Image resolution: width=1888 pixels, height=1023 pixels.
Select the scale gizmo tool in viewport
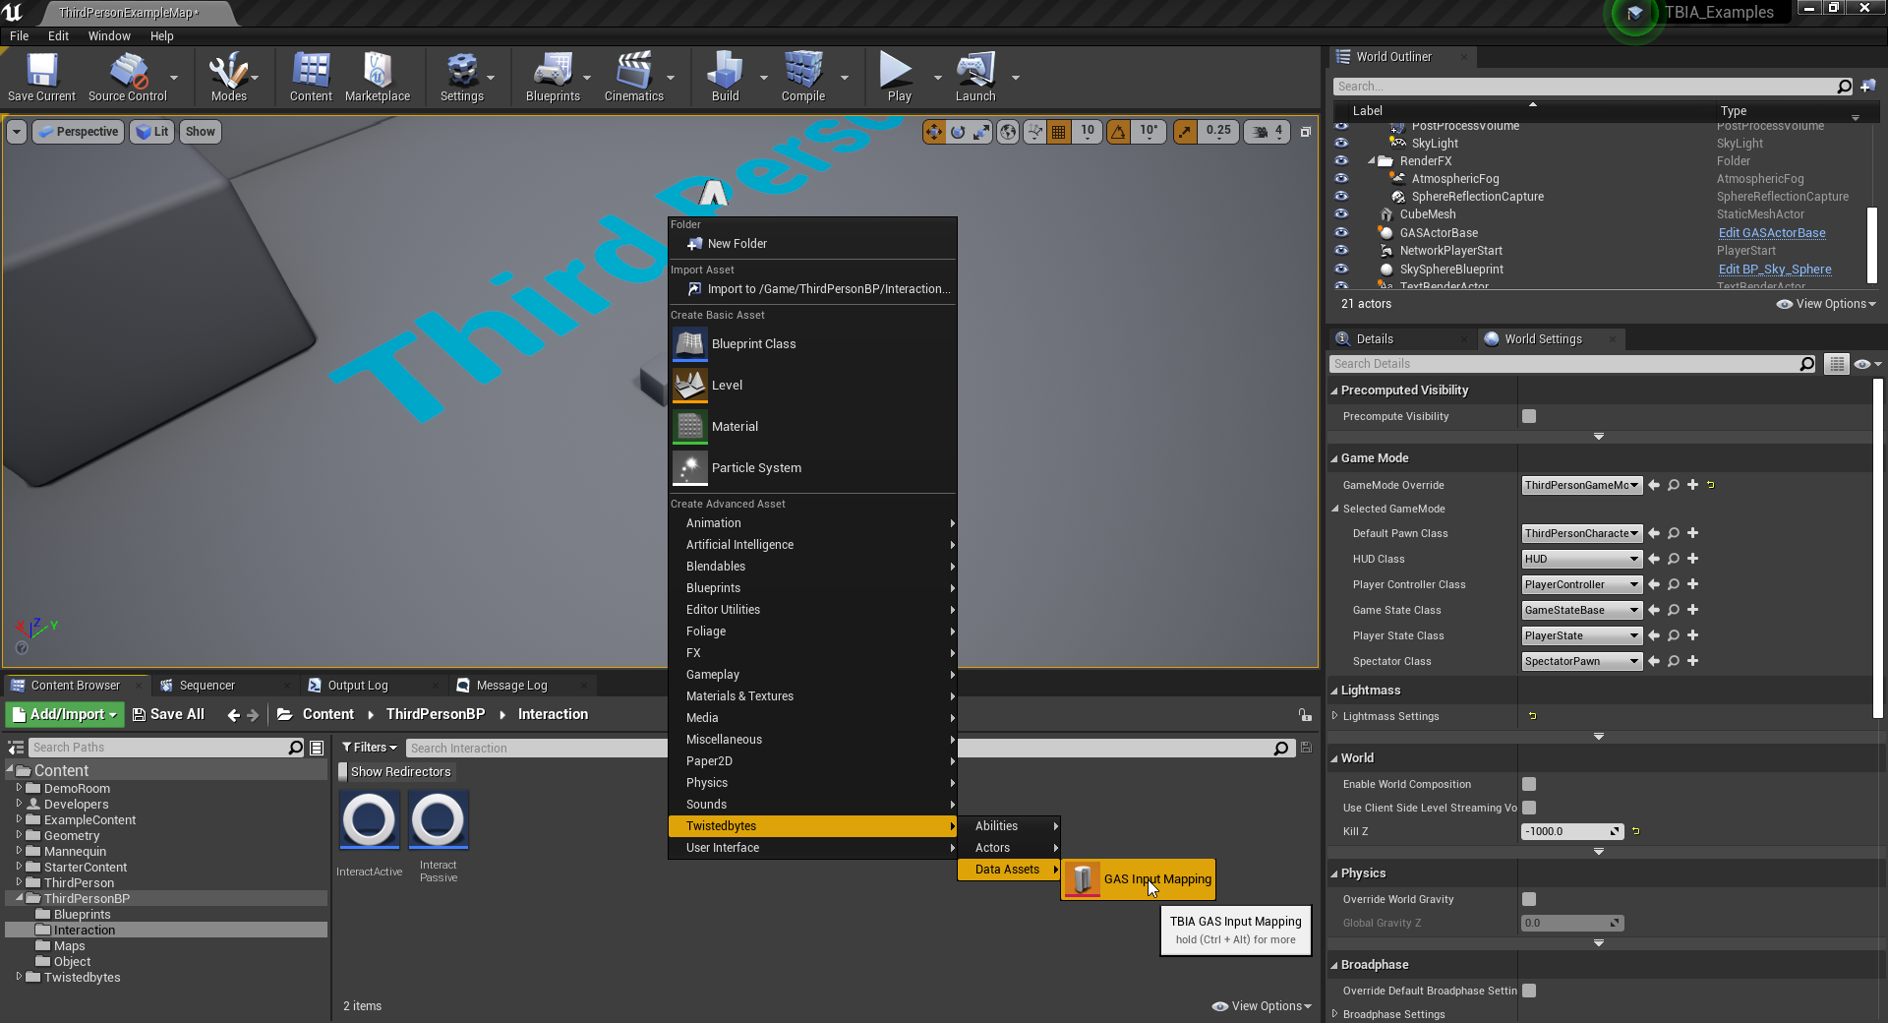981,132
